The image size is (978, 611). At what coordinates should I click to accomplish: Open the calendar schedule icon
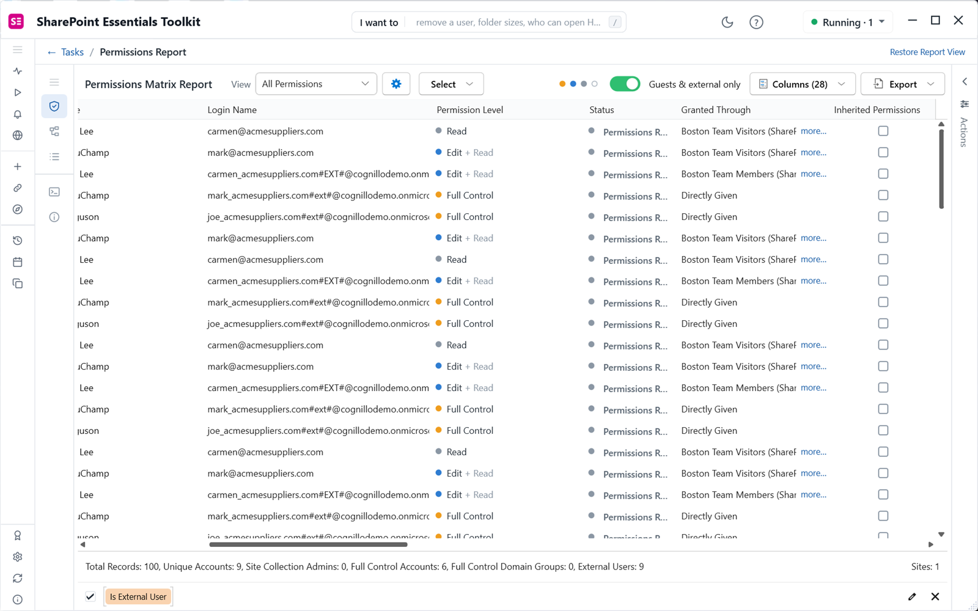point(18,262)
